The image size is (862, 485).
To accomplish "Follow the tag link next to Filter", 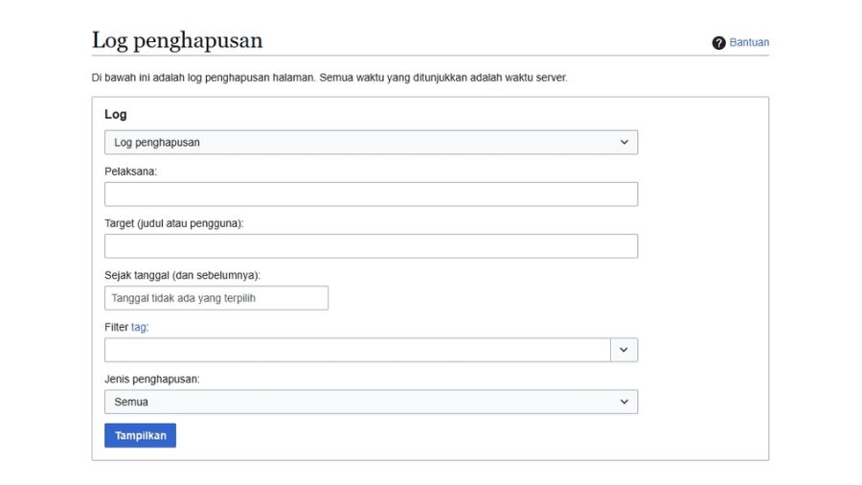I will pyautogui.click(x=139, y=327).
